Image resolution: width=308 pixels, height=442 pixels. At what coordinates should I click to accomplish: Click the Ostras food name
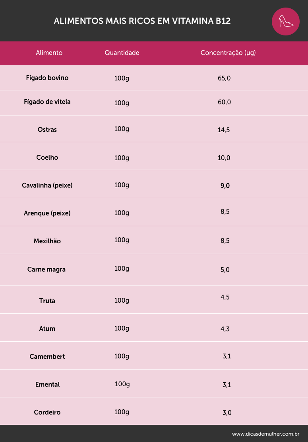tap(47, 130)
